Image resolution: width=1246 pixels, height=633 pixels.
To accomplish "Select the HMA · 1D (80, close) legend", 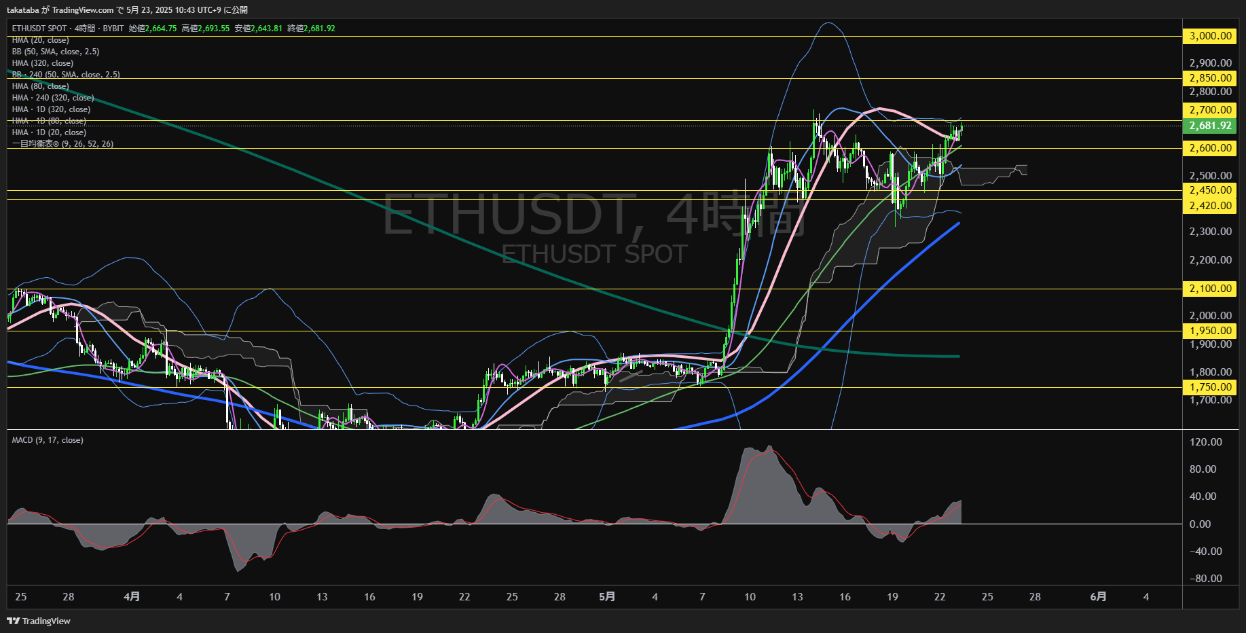I will tap(49, 121).
